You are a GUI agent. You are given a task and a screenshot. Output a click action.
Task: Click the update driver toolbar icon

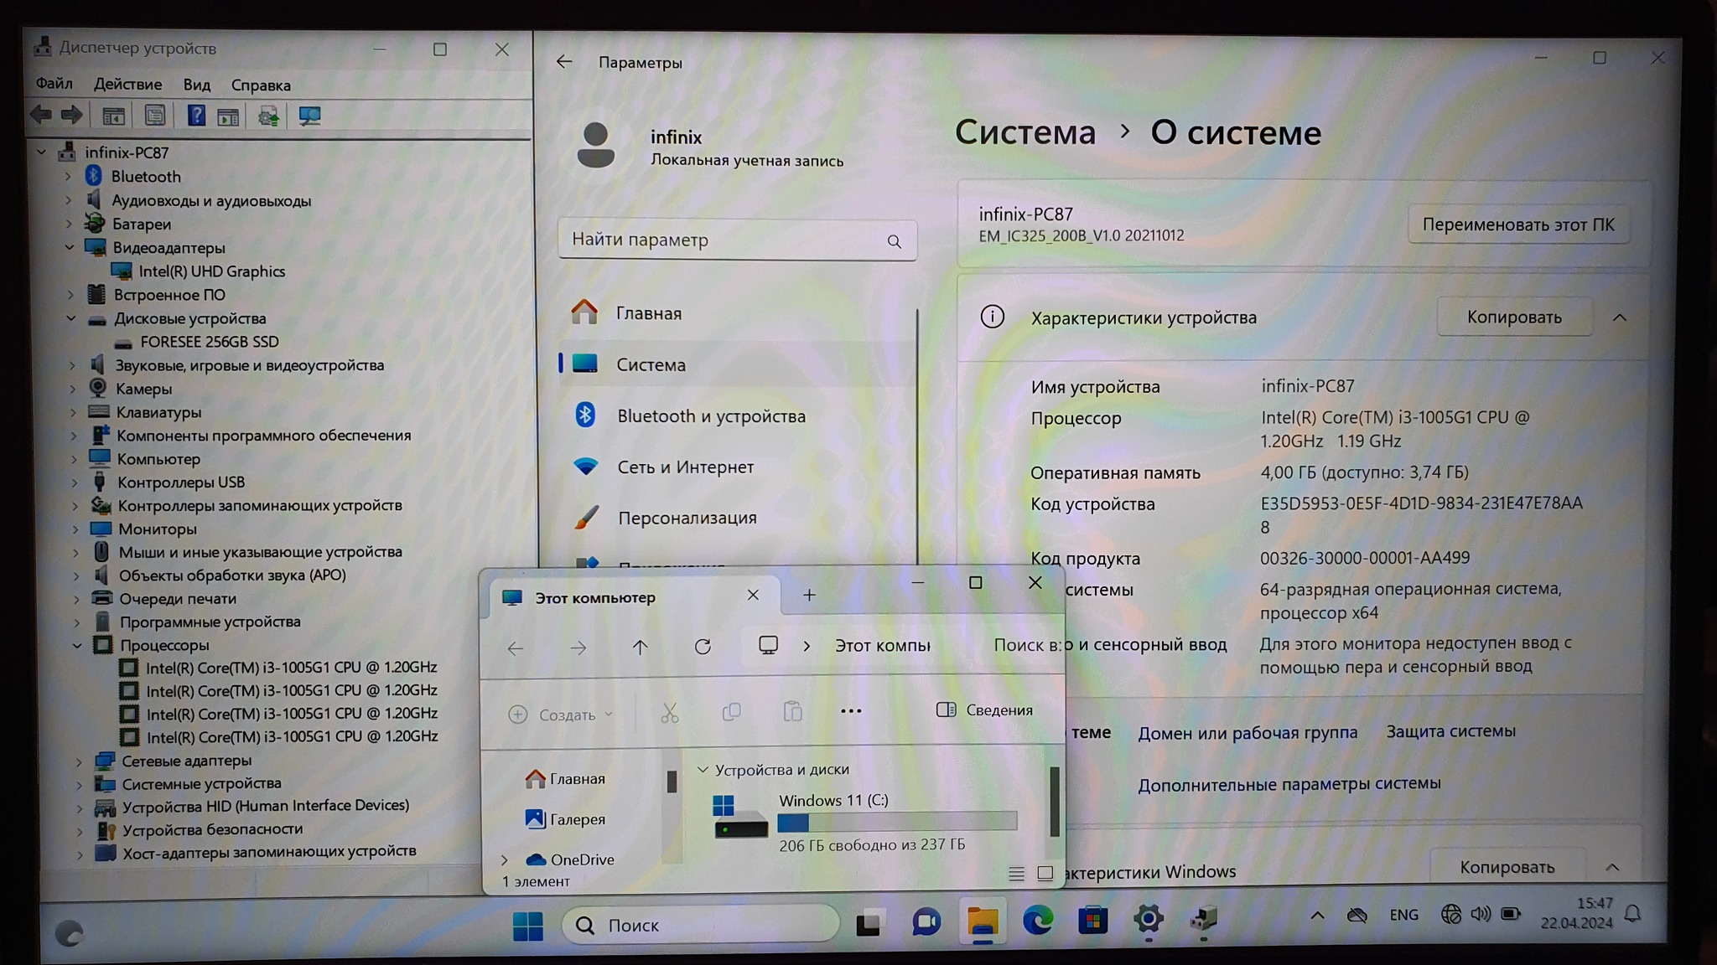click(268, 116)
